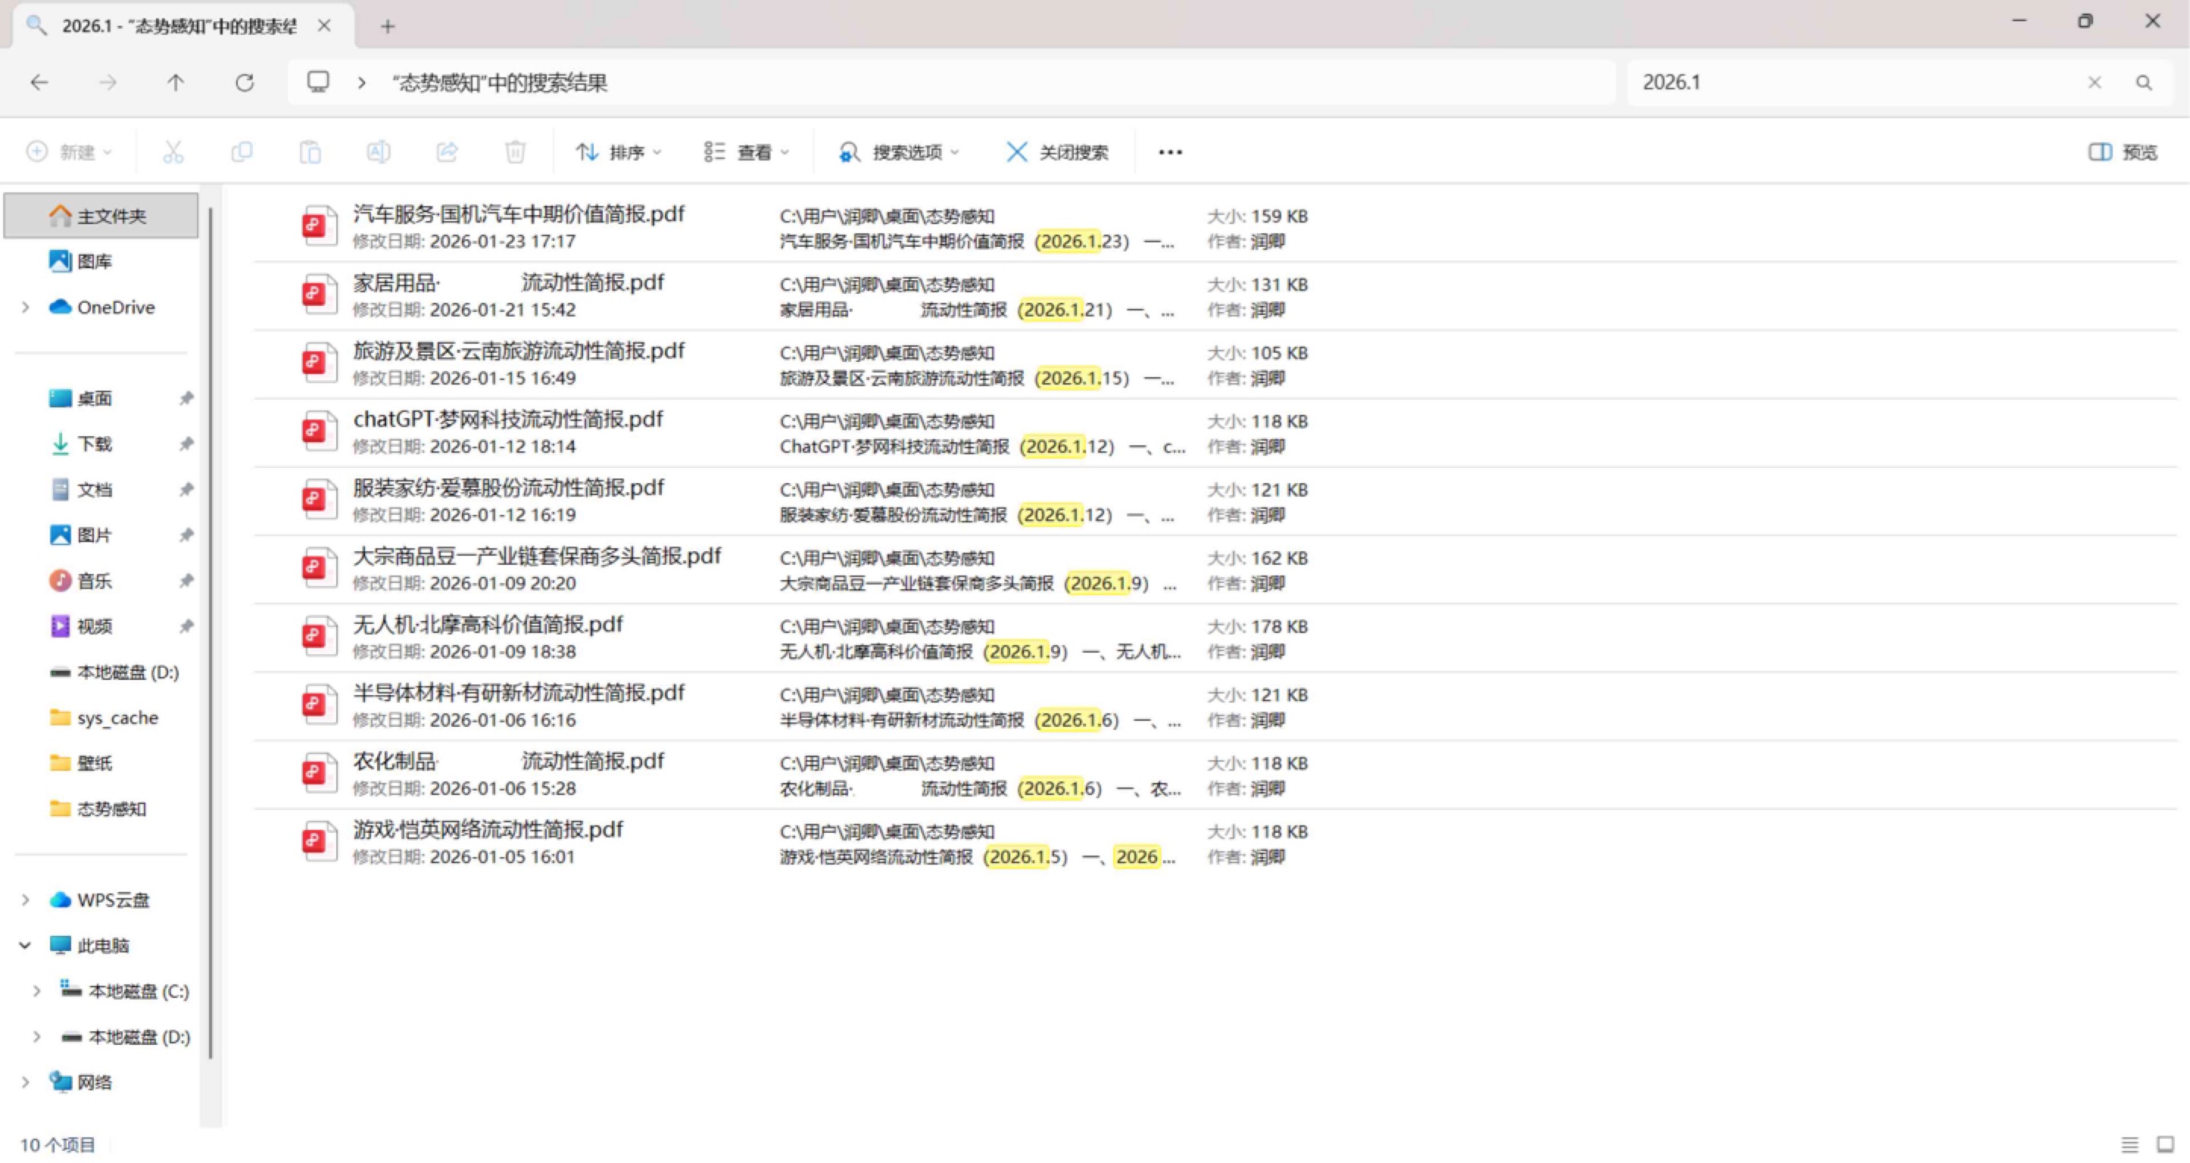This screenshot has height=1163, width=2190.
Task: Click the search magnifier icon
Action: (2143, 83)
